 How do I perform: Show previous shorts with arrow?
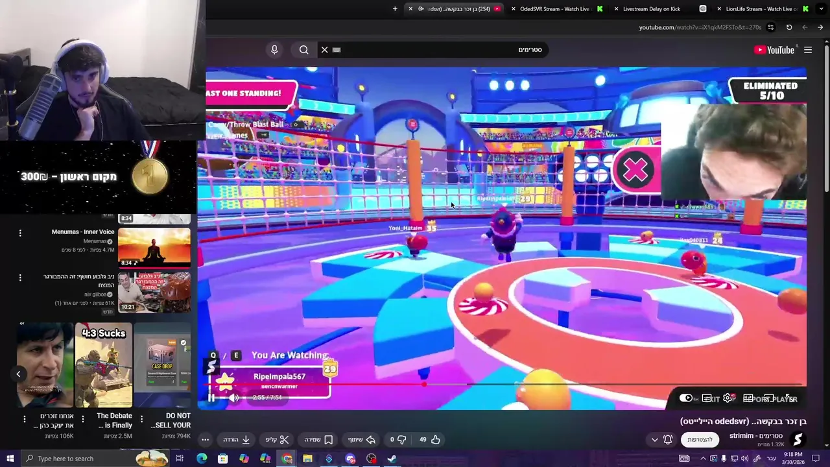click(19, 374)
